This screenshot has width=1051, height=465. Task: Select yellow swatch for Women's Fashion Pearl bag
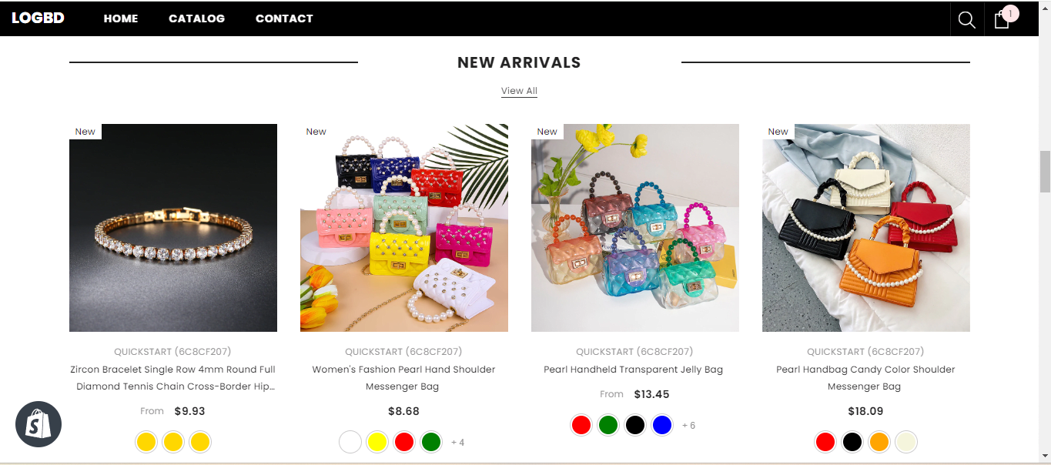tap(377, 442)
